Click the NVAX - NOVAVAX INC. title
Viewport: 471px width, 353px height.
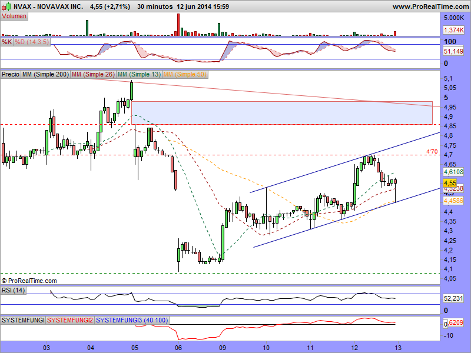tap(48, 6)
